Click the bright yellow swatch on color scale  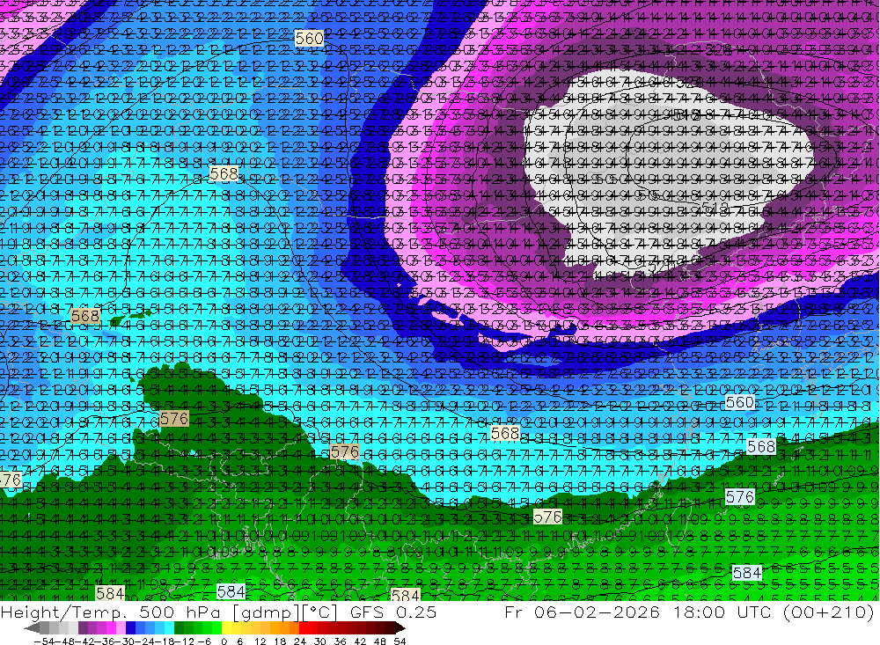tap(226, 628)
